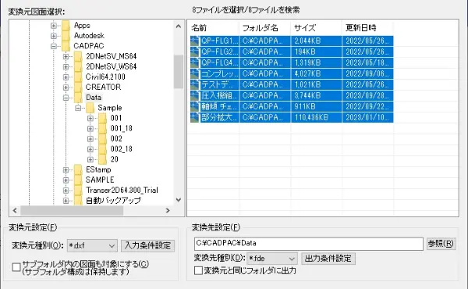Click the 002_18 folder icon
Screen dimensions: 468x289
[102, 149]
